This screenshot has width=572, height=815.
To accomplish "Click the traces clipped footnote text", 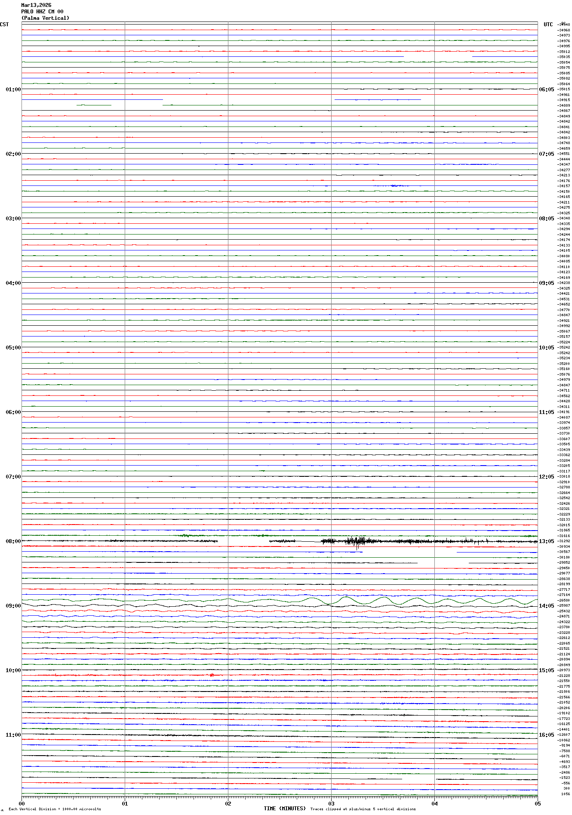I will (363, 809).
